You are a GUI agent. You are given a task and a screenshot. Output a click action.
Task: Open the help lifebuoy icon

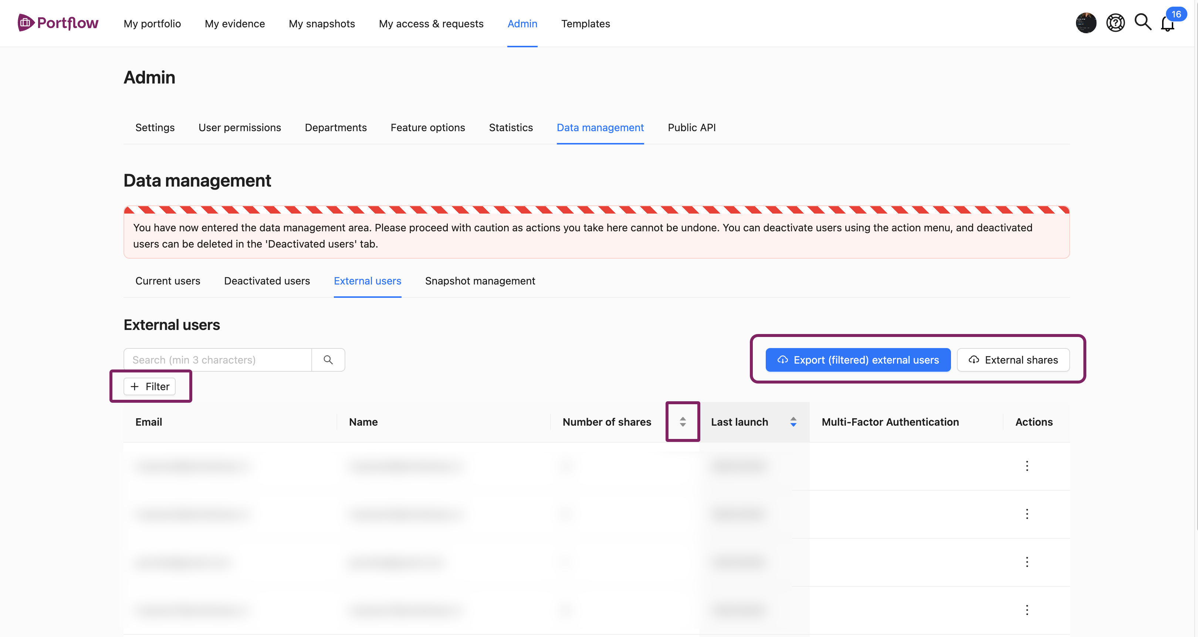(x=1115, y=23)
